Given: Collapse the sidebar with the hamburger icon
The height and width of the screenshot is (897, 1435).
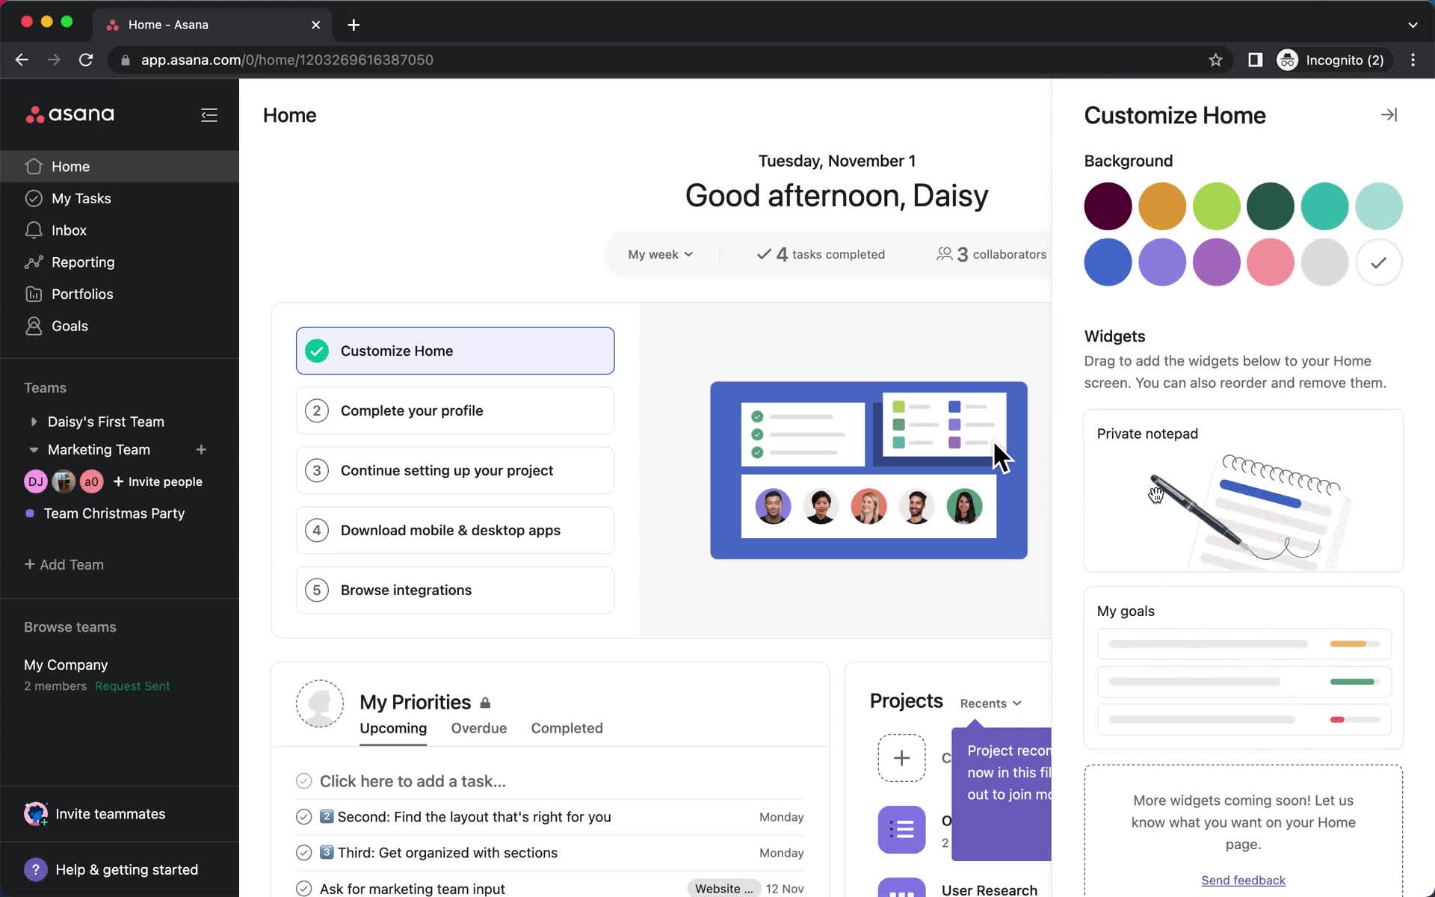Looking at the screenshot, I should coord(209,114).
